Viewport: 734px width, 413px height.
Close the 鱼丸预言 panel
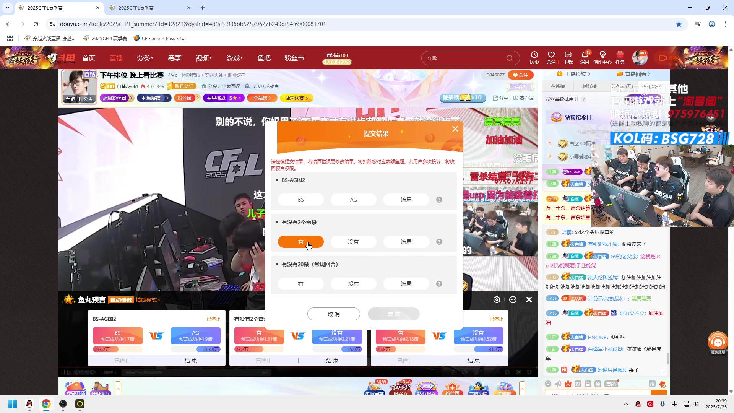tap(529, 300)
